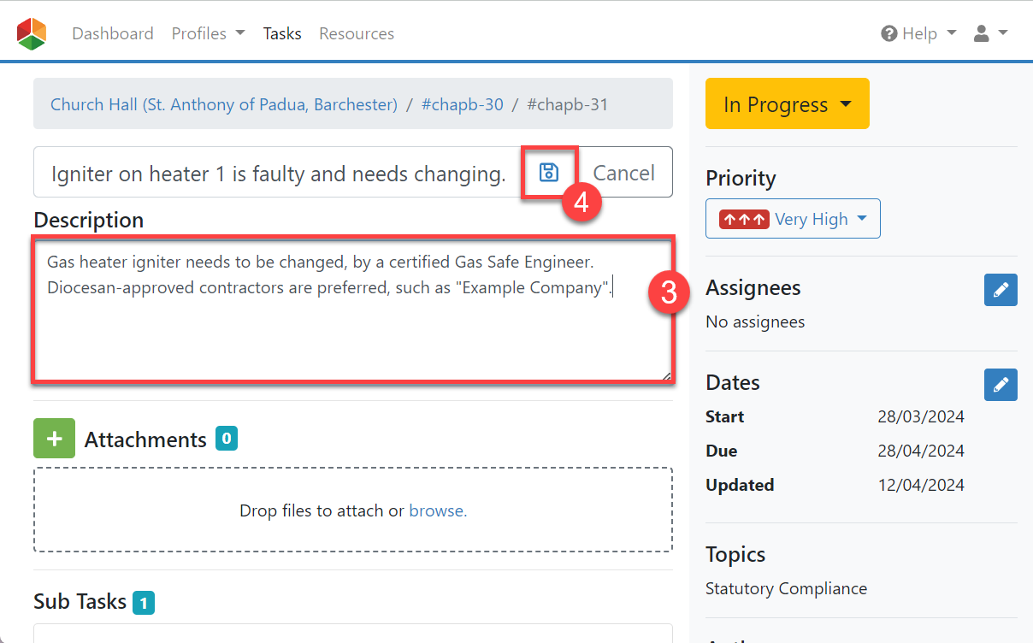Screen dimensions: 1033x643
Task: Open the user account icon menu
Action: (x=990, y=33)
